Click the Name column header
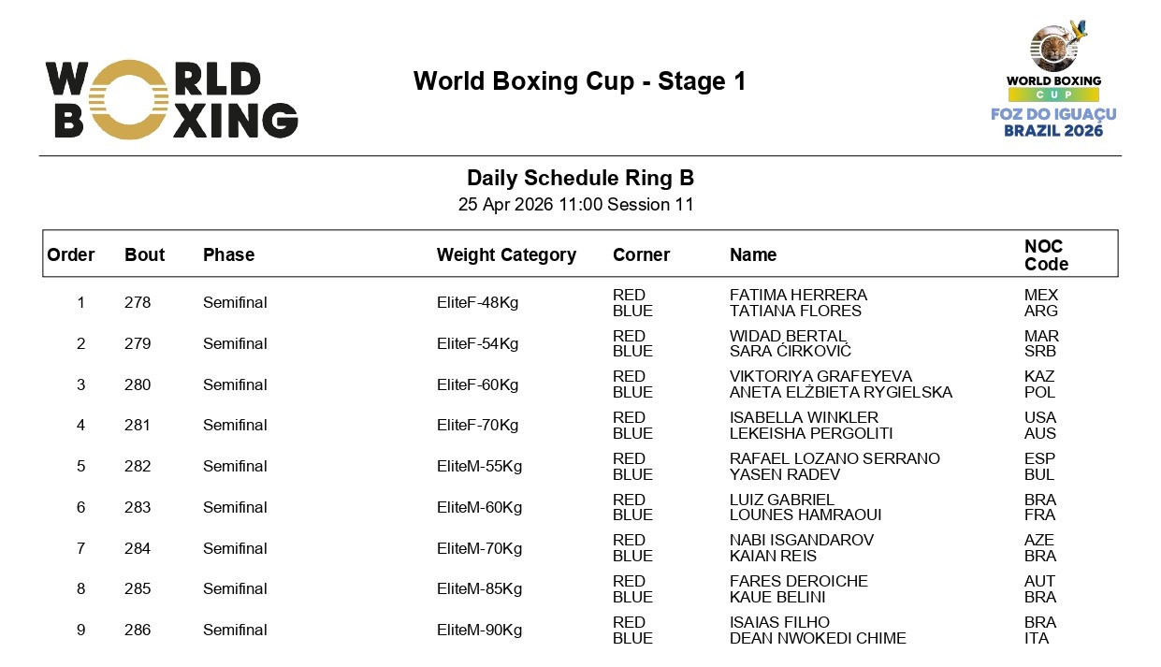The height and width of the screenshot is (667, 1161). tap(753, 254)
